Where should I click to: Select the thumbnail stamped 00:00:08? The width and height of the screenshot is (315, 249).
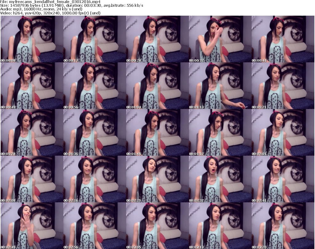click(x=32, y=39)
